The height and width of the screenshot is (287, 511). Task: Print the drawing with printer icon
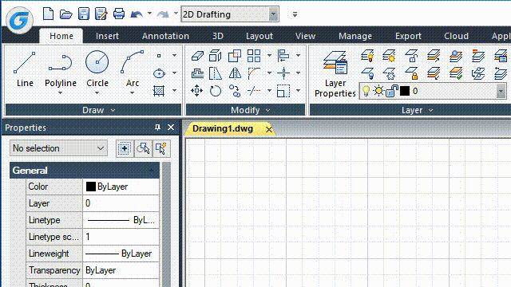point(119,14)
